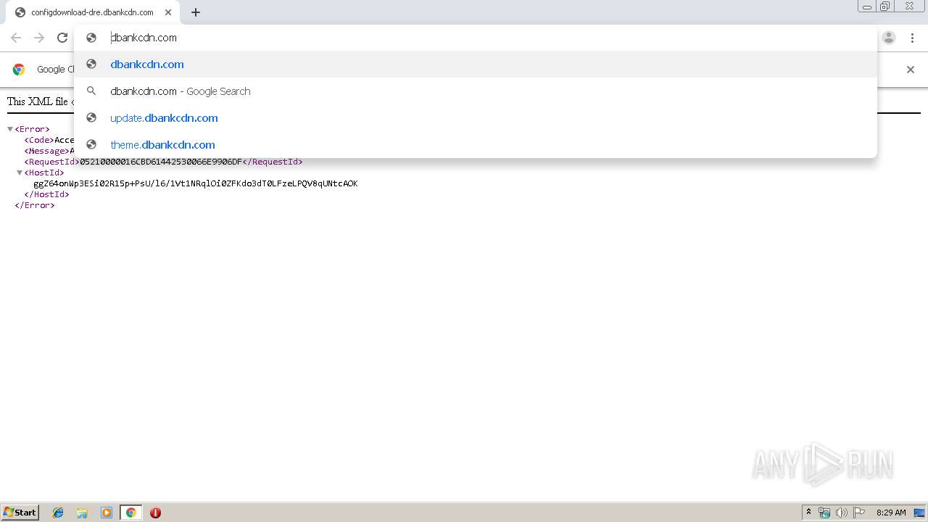
Task: Choose the update.dbankcdn.com suggestion
Action: (475, 117)
